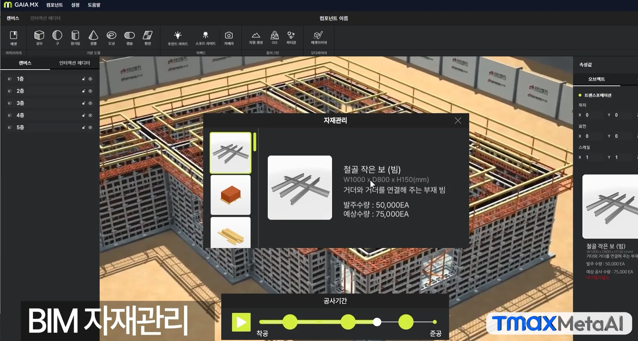Select the 에셋브러쉬 asset brush tool
The image size is (638, 341).
319,38
